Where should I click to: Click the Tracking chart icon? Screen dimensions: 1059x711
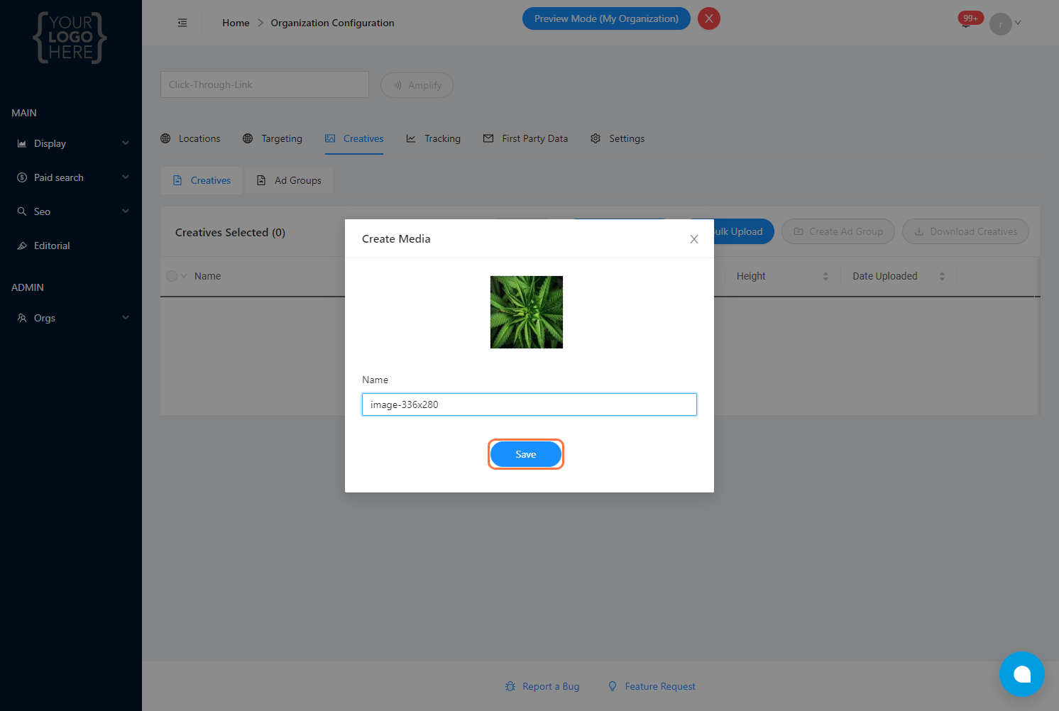tap(411, 138)
